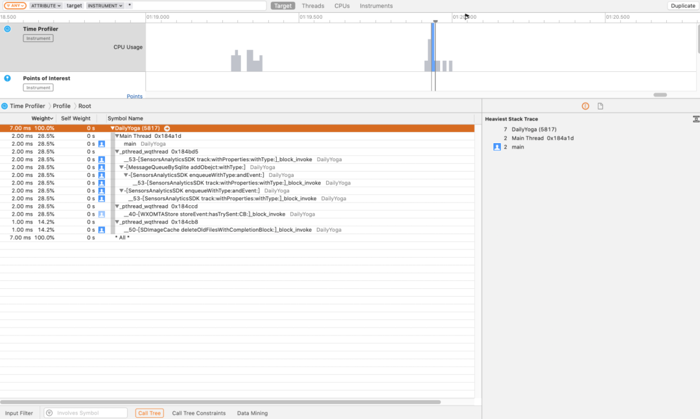The image size is (700, 419).
Task: Click the filter icon in Involves Symbol field
Action: [49, 413]
